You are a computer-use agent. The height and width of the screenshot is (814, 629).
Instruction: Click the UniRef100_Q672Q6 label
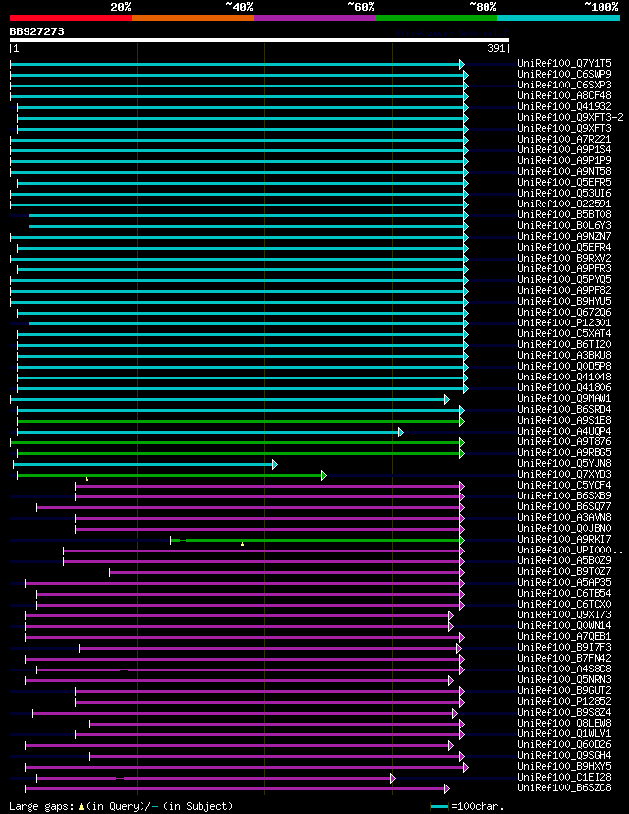coord(564,312)
